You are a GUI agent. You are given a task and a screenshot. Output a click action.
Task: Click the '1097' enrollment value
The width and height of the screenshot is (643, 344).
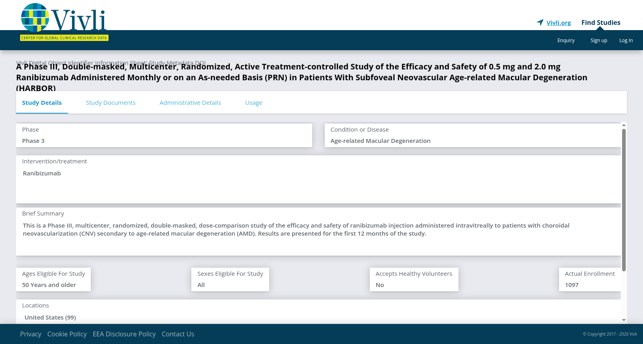[x=572, y=285]
